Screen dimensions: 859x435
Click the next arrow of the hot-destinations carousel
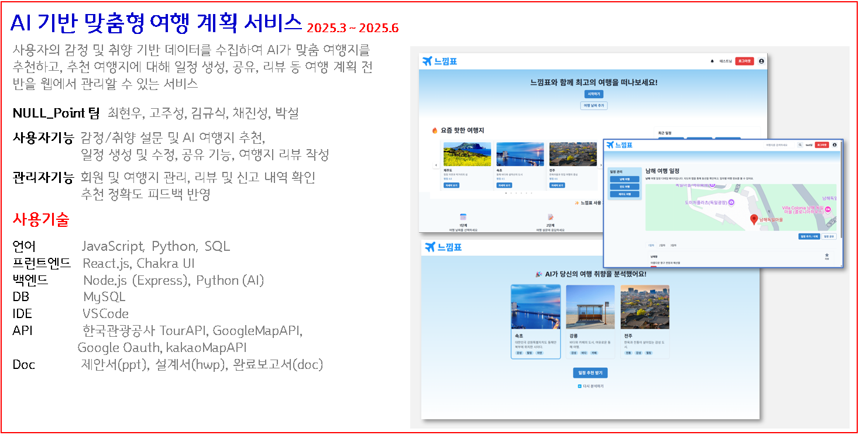point(600,165)
